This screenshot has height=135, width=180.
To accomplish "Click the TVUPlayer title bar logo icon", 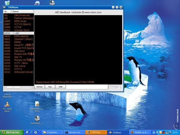I will 4,7.
